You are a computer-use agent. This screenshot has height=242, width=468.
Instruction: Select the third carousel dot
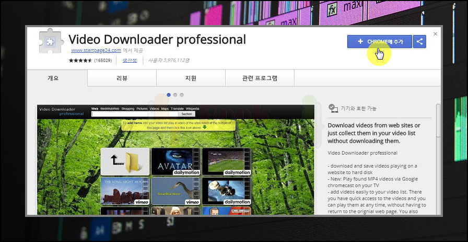tap(181, 95)
